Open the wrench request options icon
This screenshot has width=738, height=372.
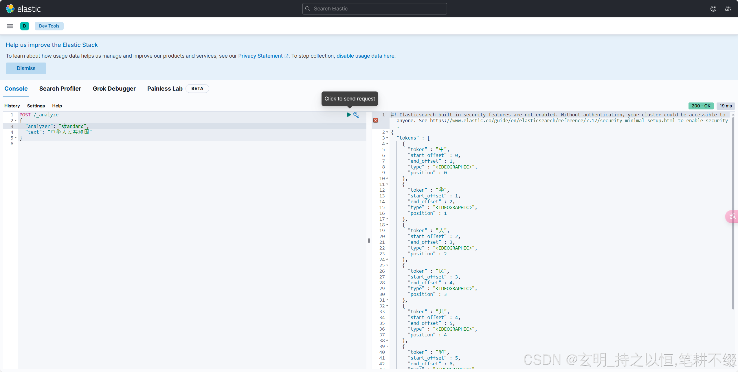coord(356,115)
